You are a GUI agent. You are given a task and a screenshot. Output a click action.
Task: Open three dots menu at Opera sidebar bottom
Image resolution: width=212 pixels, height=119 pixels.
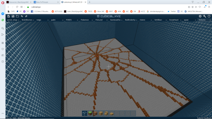(x=3, y=113)
